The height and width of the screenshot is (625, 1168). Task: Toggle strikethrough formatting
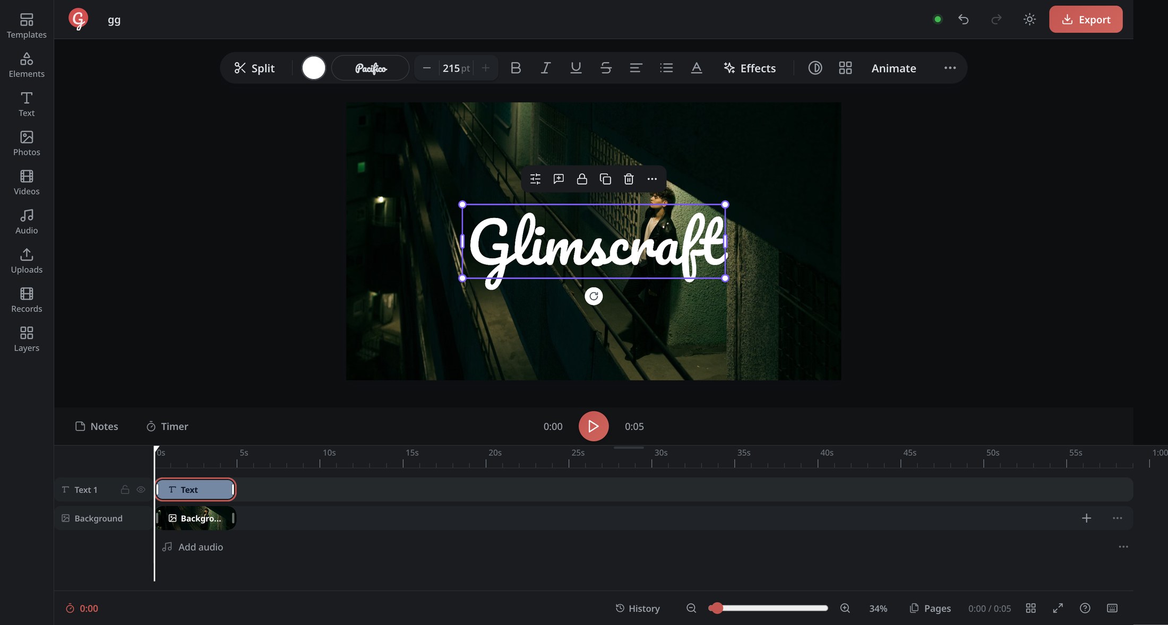606,68
